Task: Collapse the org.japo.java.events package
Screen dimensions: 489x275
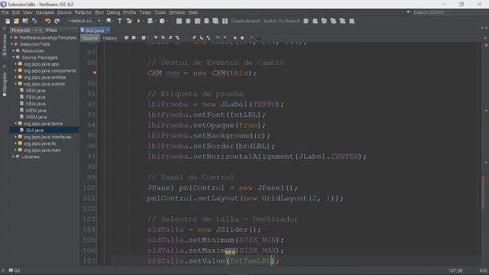Action: coord(15,84)
